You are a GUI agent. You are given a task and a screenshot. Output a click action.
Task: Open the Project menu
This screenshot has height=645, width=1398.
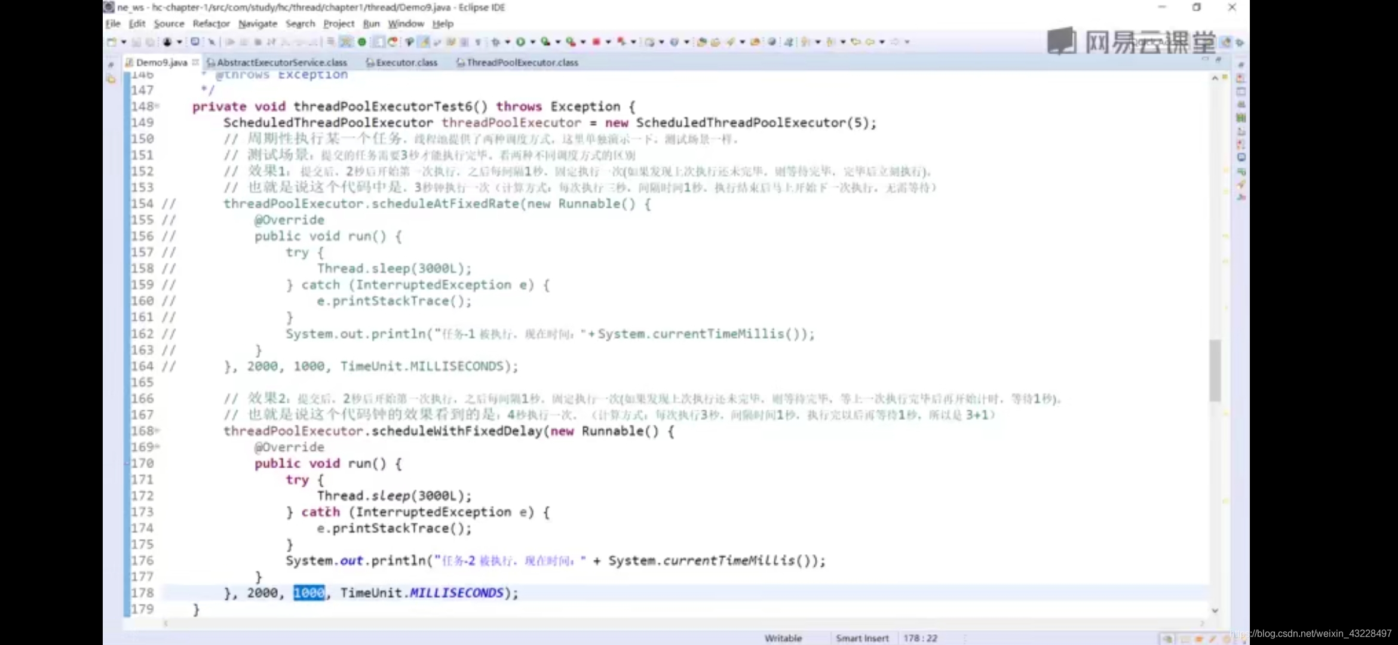[x=339, y=24]
